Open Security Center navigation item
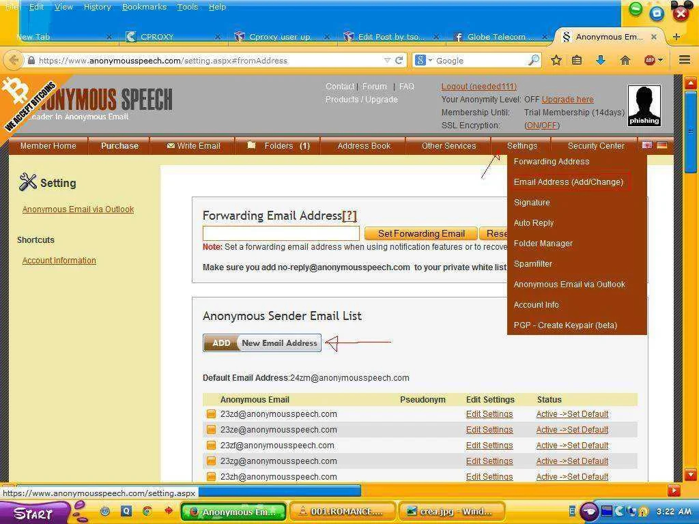The height and width of the screenshot is (524, 699). [x=596, y=146]
